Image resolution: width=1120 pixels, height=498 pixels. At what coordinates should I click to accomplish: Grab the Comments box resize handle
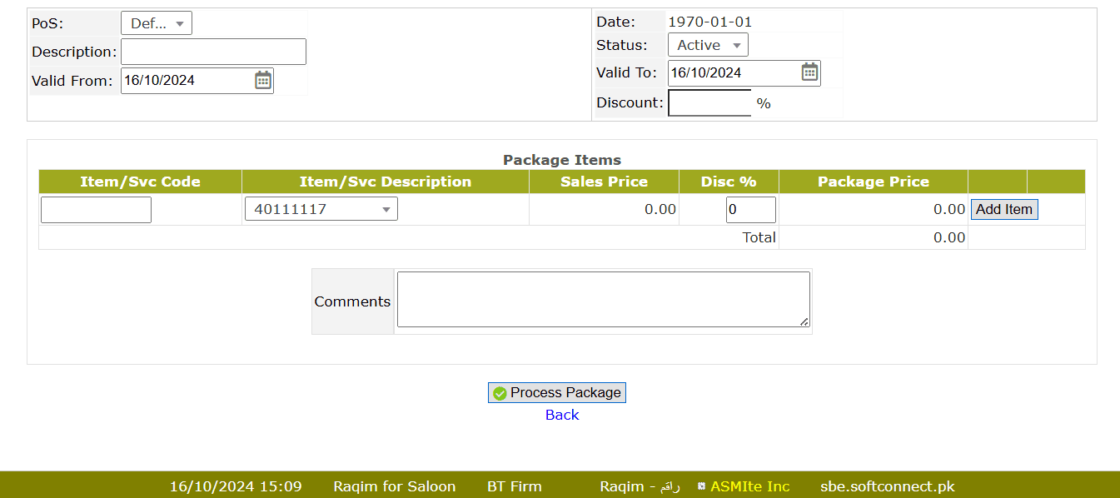tap(804, 321)
